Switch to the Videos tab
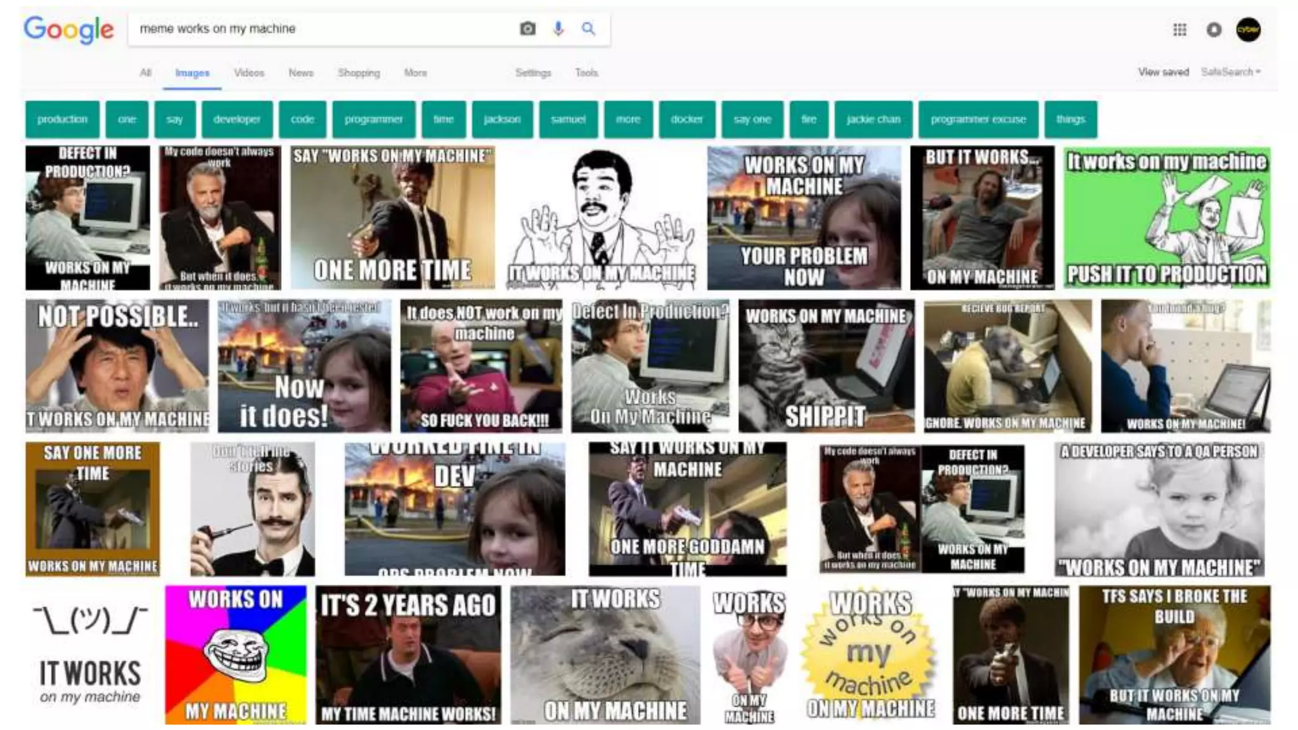 tap(248, 73)
